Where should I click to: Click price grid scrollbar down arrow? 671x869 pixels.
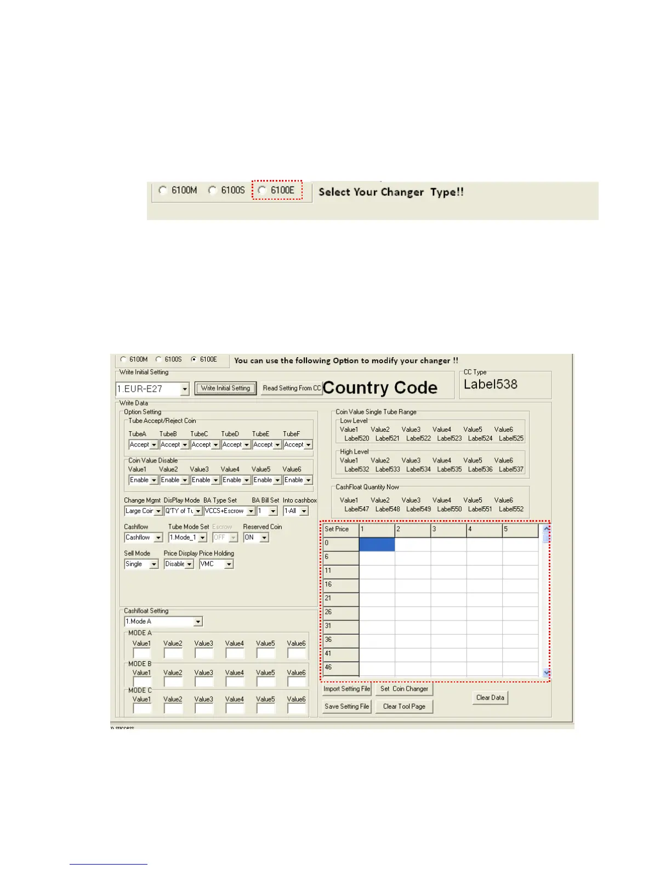[546, 673]
